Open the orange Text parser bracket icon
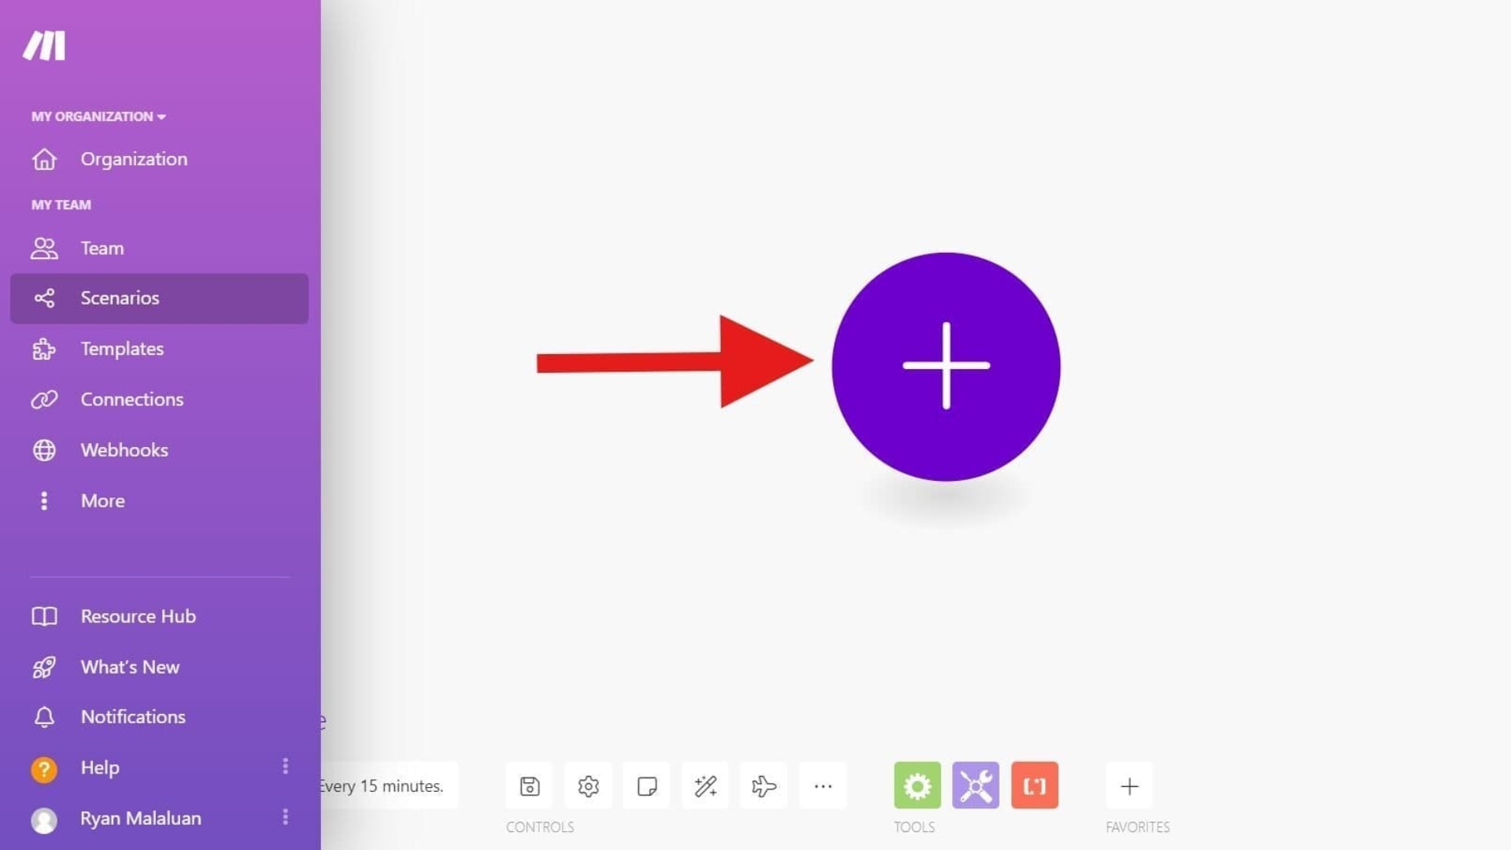The height and width of the screenshot is (850, 1511). pos(1034,785)
